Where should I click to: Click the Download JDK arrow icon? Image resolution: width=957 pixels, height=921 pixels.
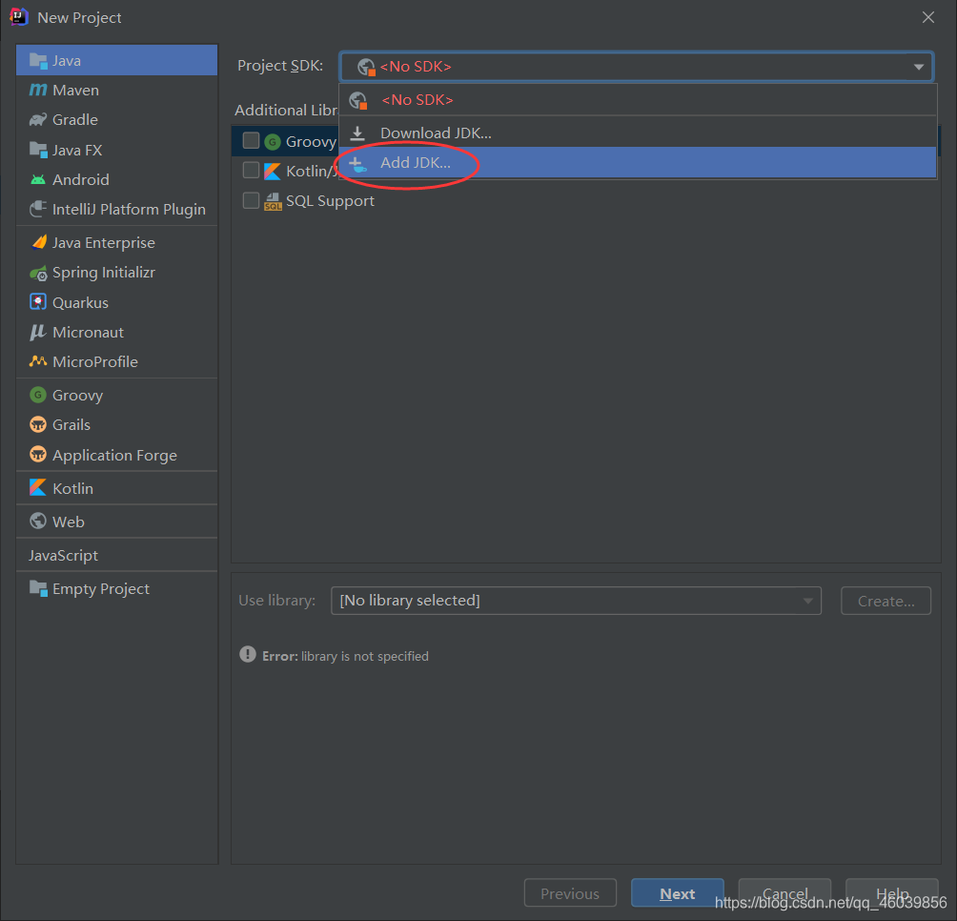point(357,133)
